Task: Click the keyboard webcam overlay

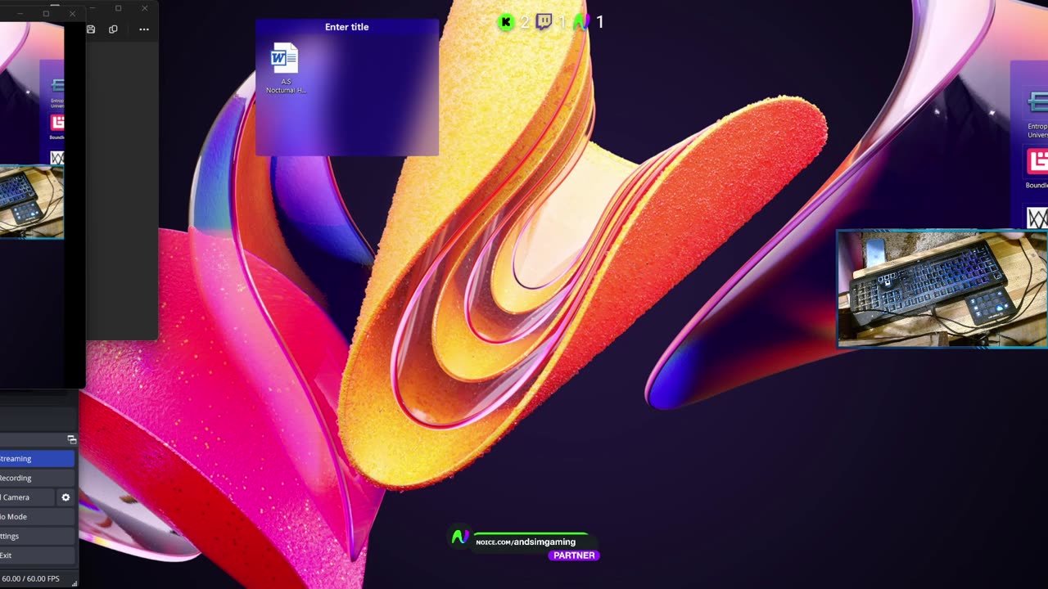Action: tap(942, 289)
